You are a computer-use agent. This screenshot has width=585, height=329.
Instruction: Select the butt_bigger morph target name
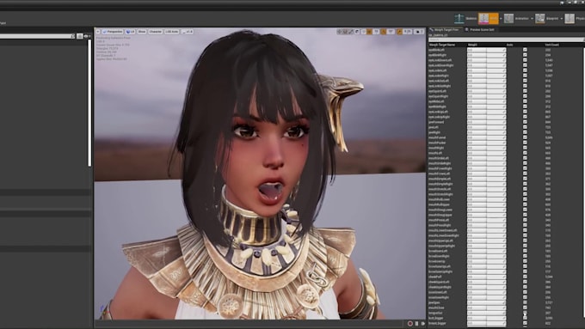[x=437, y=318]
